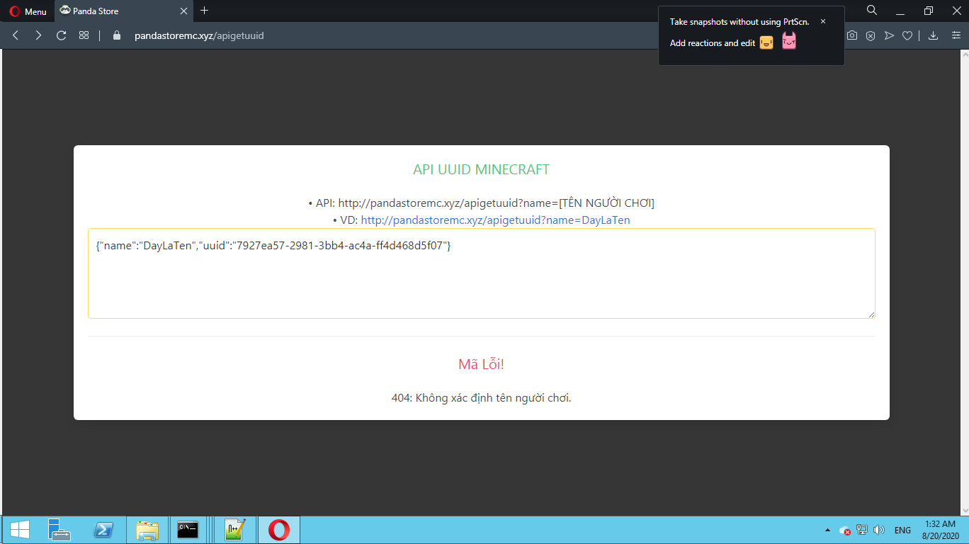Reload the current page
This screenshot has height=544, width=969.
(61, 35)
